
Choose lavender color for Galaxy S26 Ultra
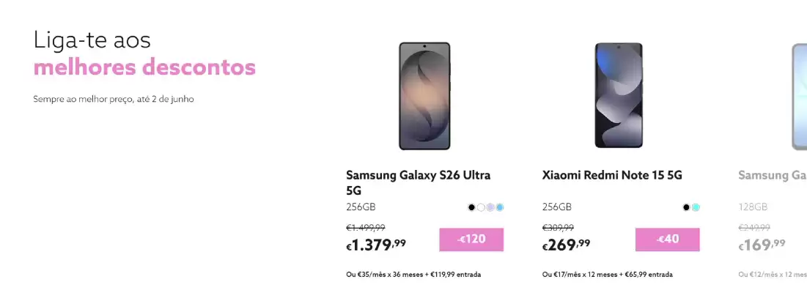[490, 207]
